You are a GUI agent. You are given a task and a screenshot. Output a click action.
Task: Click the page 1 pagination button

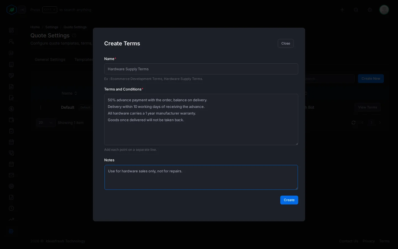pyautogui.click(x=371, y=123)
